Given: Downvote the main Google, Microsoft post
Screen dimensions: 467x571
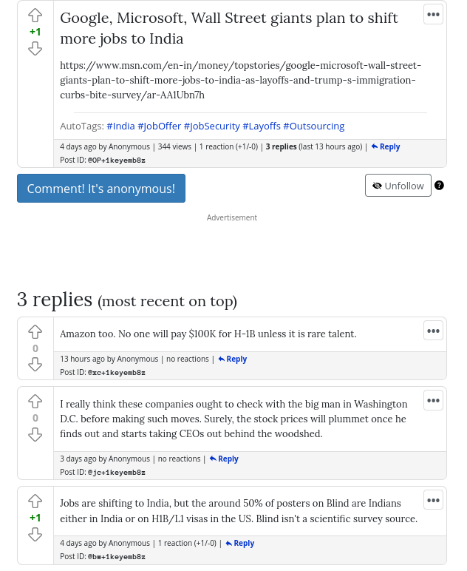Looking at the screenshot, I should point(35,49).
